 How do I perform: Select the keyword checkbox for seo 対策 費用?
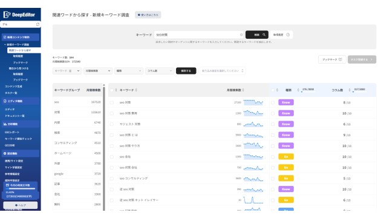[112, 113]
